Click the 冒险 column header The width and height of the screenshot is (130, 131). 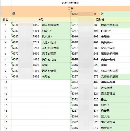tap(41, 20)
